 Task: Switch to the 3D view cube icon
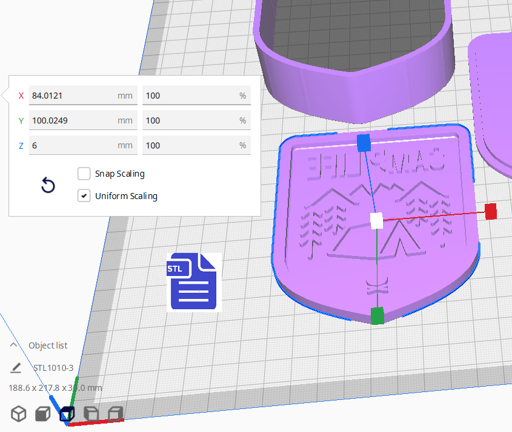(19, 414)
